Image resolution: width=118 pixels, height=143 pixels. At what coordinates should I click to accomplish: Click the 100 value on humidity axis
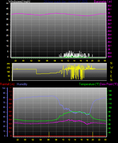(x=4, y=88)
